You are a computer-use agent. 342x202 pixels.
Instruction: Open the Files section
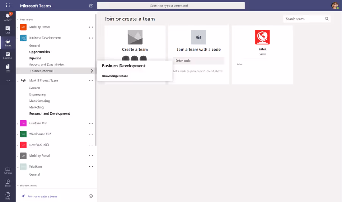coord(8,68)
